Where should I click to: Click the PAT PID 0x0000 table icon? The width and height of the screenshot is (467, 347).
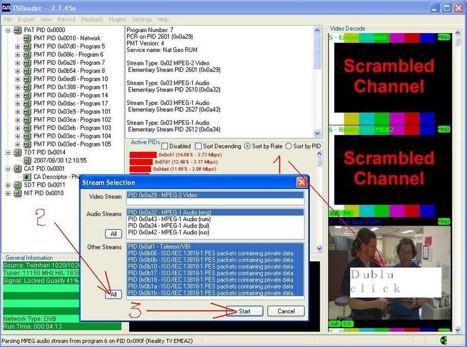[17, 30]
